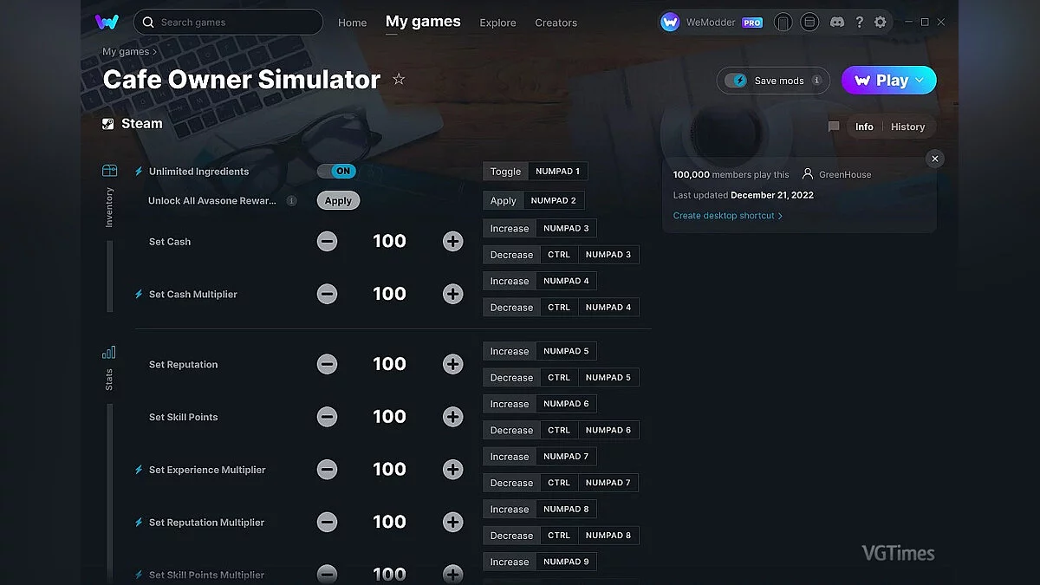Select the Info tab

[864, 127]
